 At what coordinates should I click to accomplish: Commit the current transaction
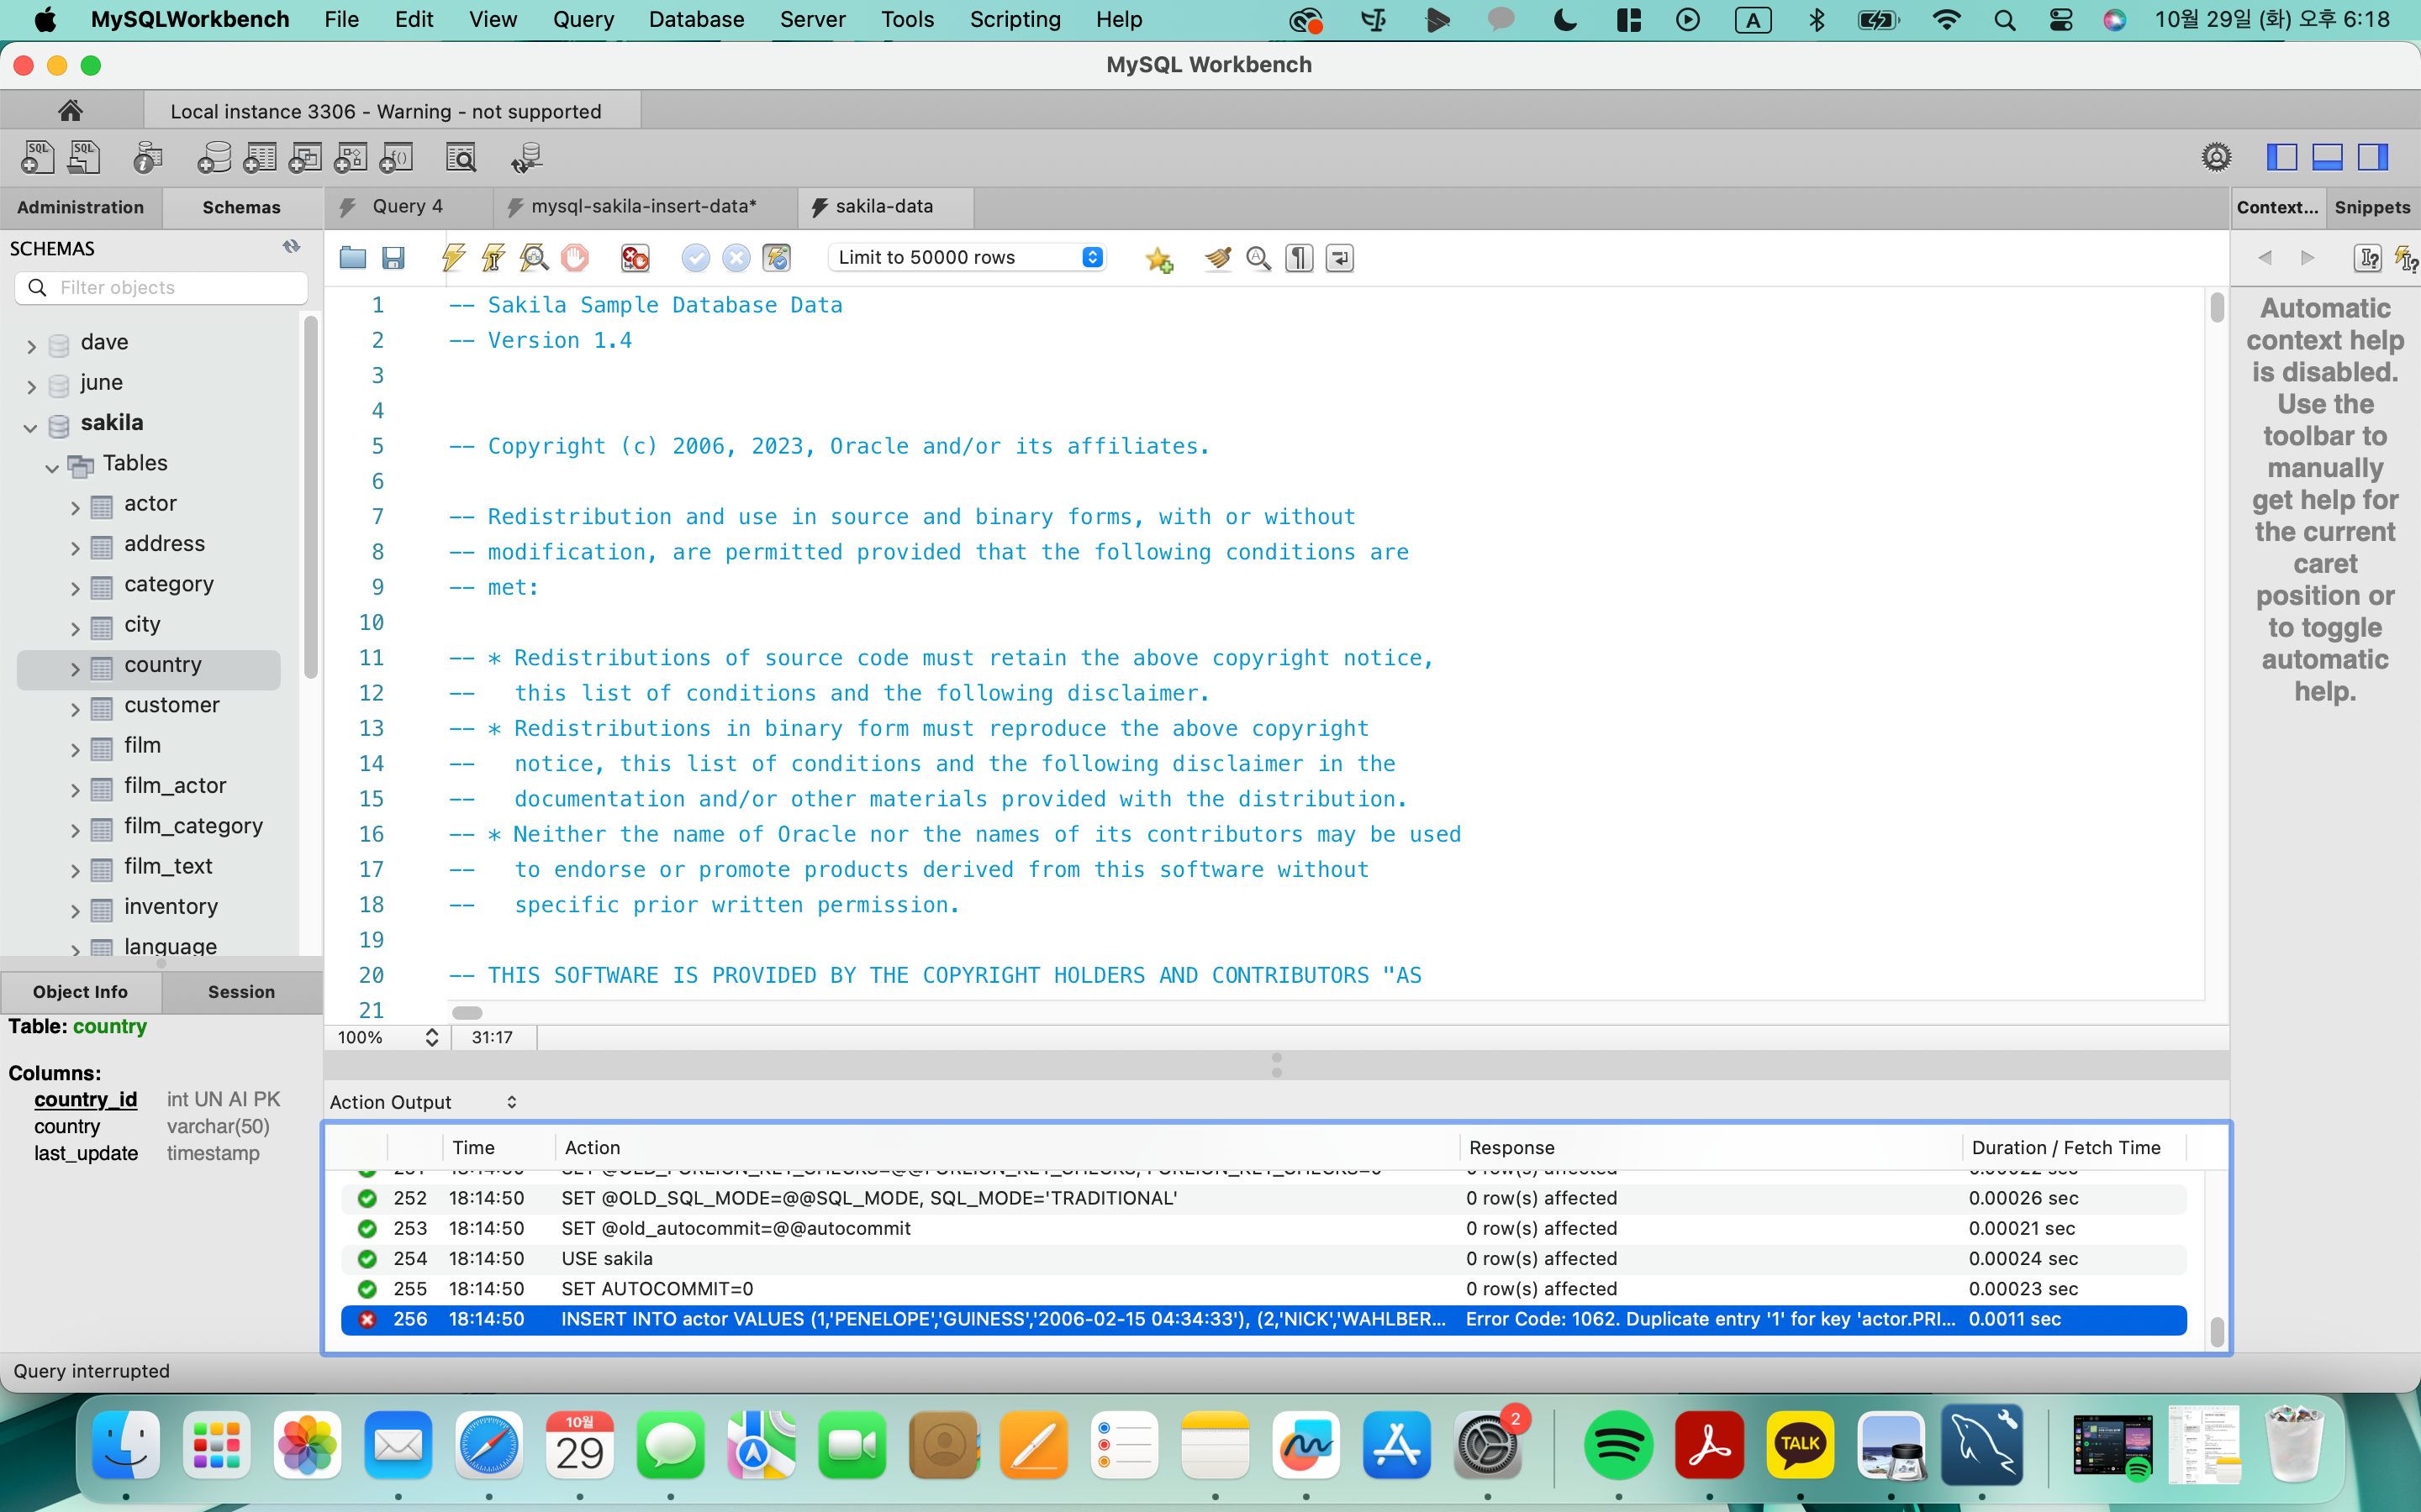[x=695, y=258]
